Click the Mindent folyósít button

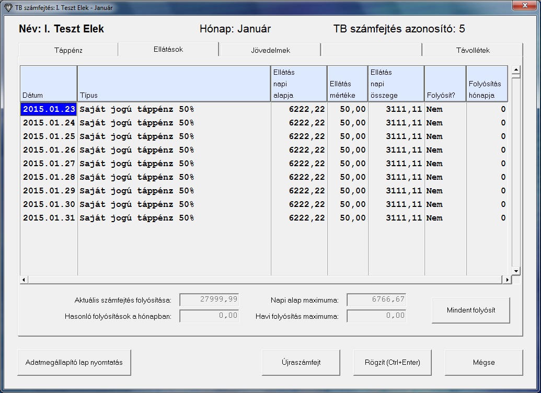[470, 310]
